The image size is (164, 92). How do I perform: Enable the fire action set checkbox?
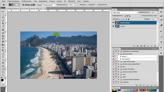tap(113, 67)
